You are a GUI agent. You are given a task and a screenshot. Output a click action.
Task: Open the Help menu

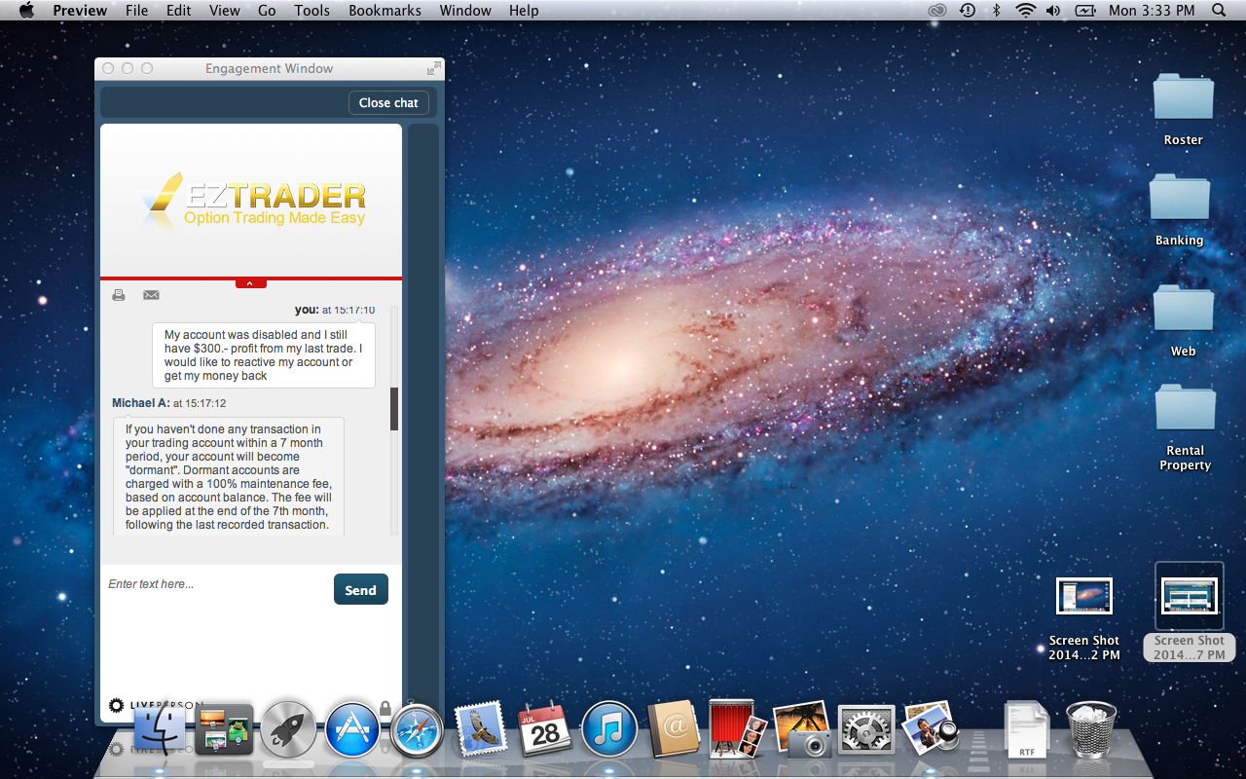[x=524, y=11]
